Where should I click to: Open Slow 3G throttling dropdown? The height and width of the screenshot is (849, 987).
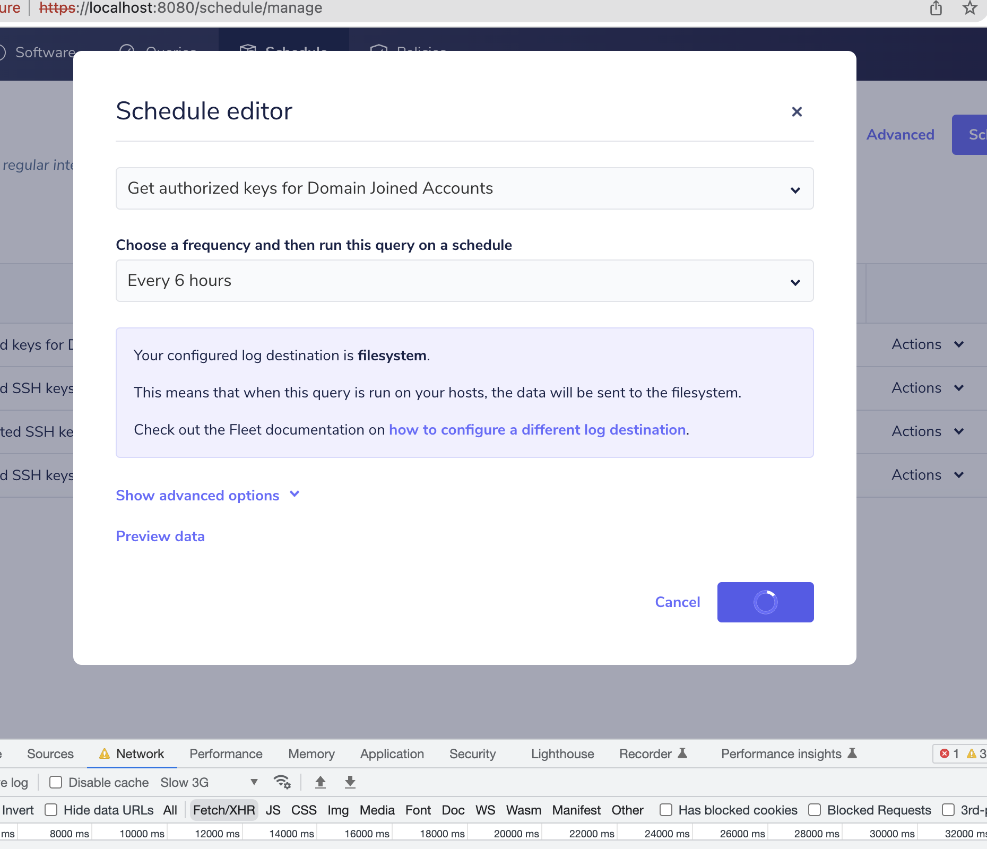(x=209, y=782)
